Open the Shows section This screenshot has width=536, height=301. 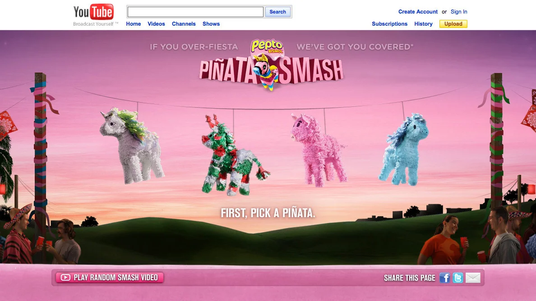[x=211, y=24]
